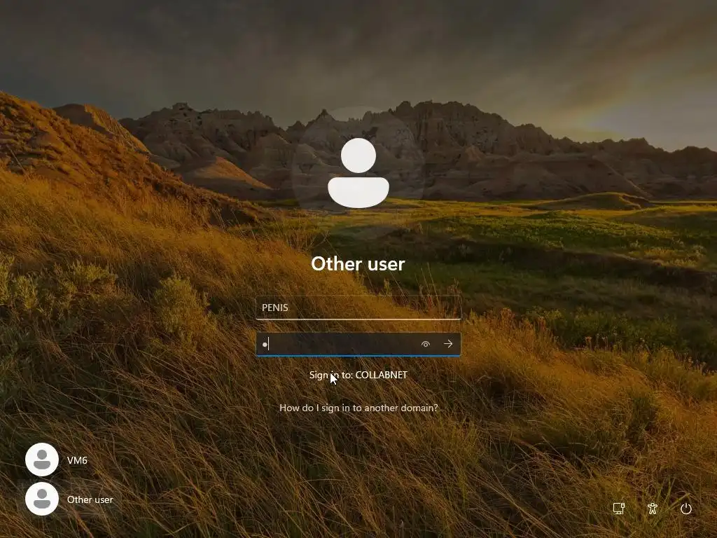717x538 pixels.
Task: Click the username field containing PENIS
Action: tap(358, 308)
